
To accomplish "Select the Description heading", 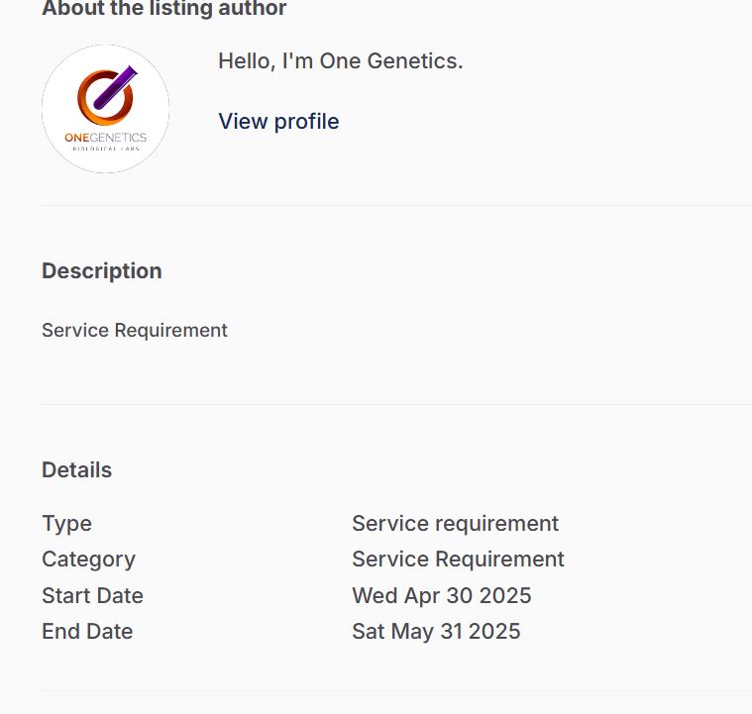I will click(101, 270).
